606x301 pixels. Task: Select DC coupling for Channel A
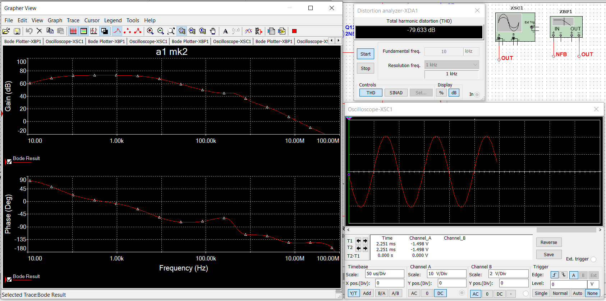(x=440, y=293)
